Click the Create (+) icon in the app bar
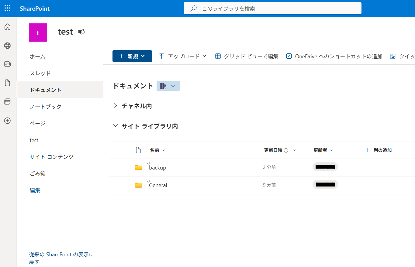The width and height of the screenshot is (415, 267). 7,120
